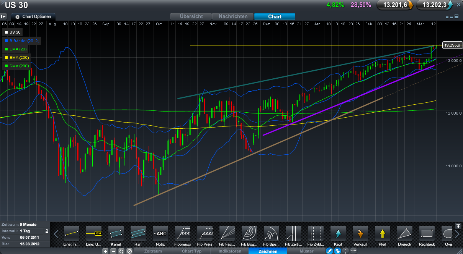This screenshot has width=463, height=254.
Task: Toggle EMA (200) indicator in legend
Action: click(x=17, y=57)
